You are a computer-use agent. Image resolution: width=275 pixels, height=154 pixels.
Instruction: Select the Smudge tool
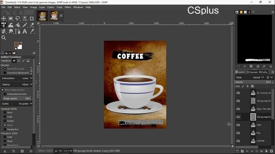10,31
